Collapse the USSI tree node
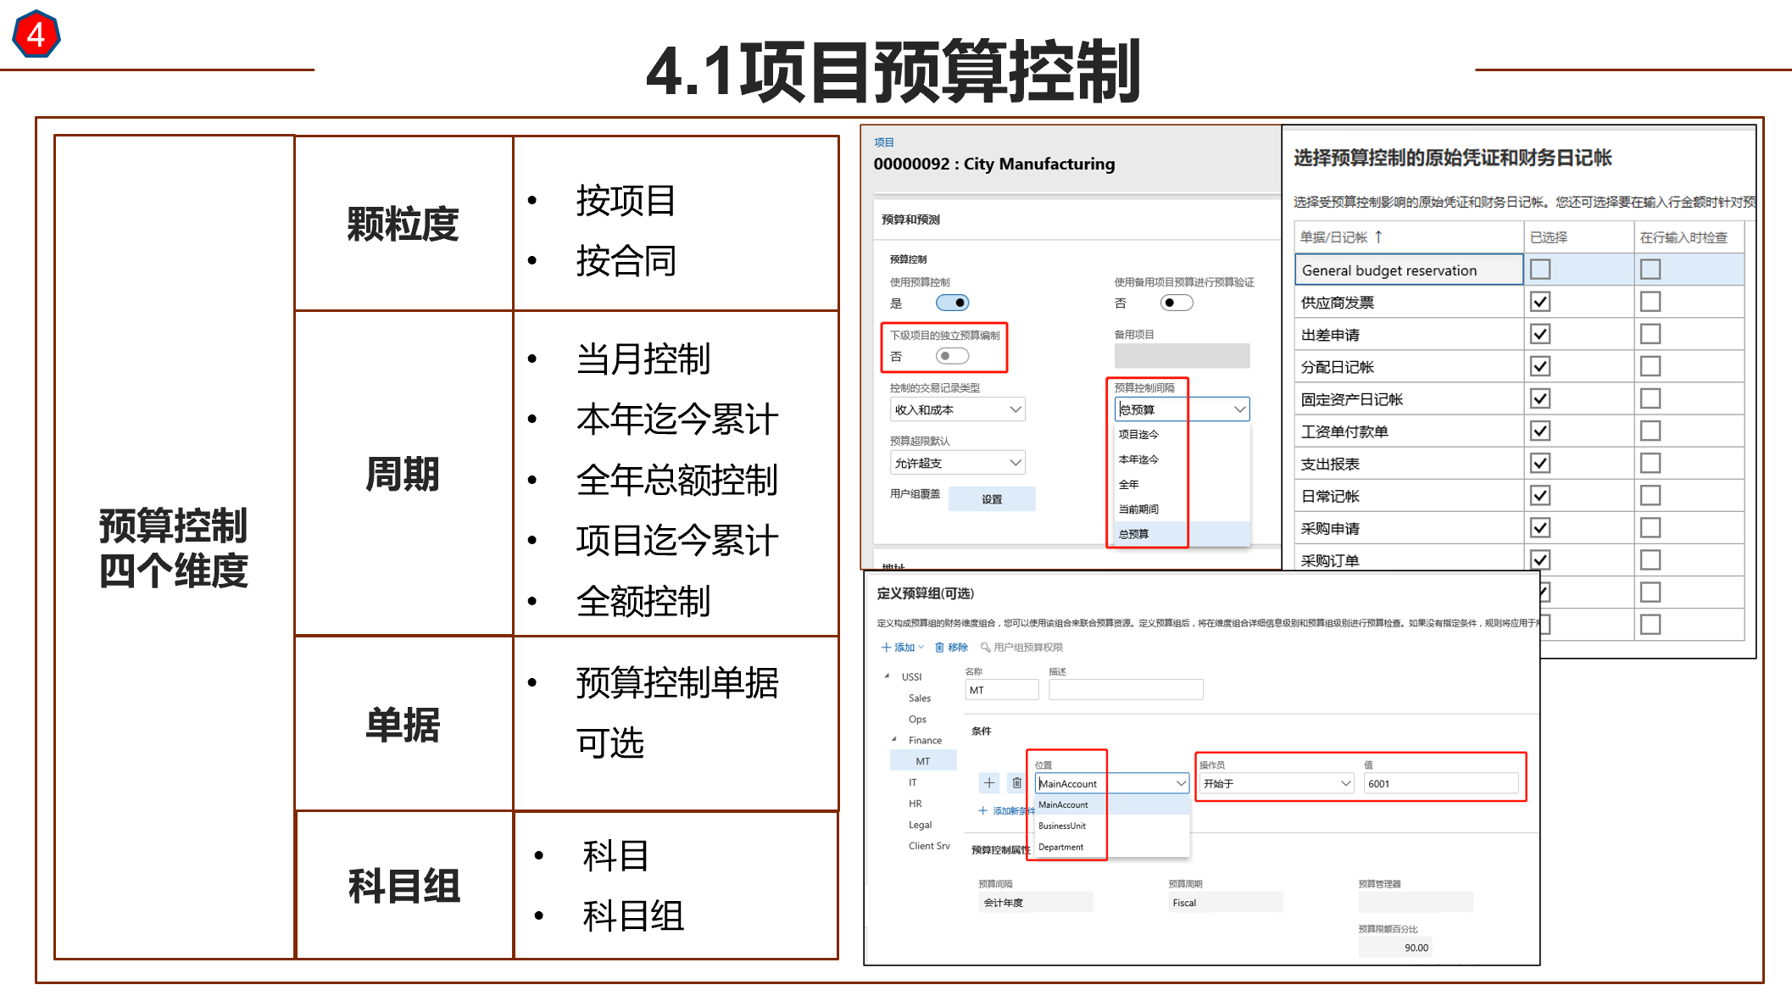 [887, 676]
